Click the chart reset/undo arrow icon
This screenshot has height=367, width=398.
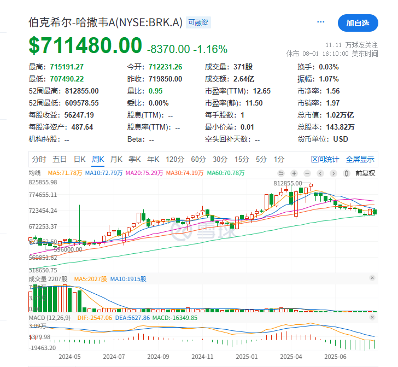pyautogui.click(x=281, y=173)
